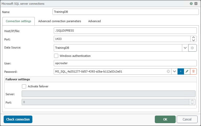Confirm with the OK button

tap(165, 119)
